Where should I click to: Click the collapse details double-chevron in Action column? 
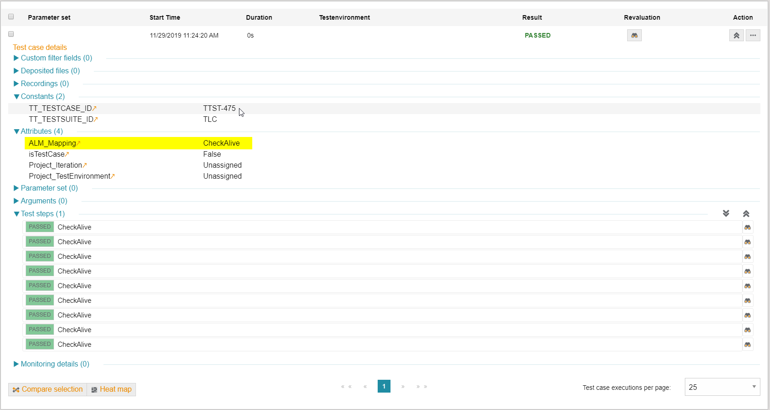[x=736, y=35]
